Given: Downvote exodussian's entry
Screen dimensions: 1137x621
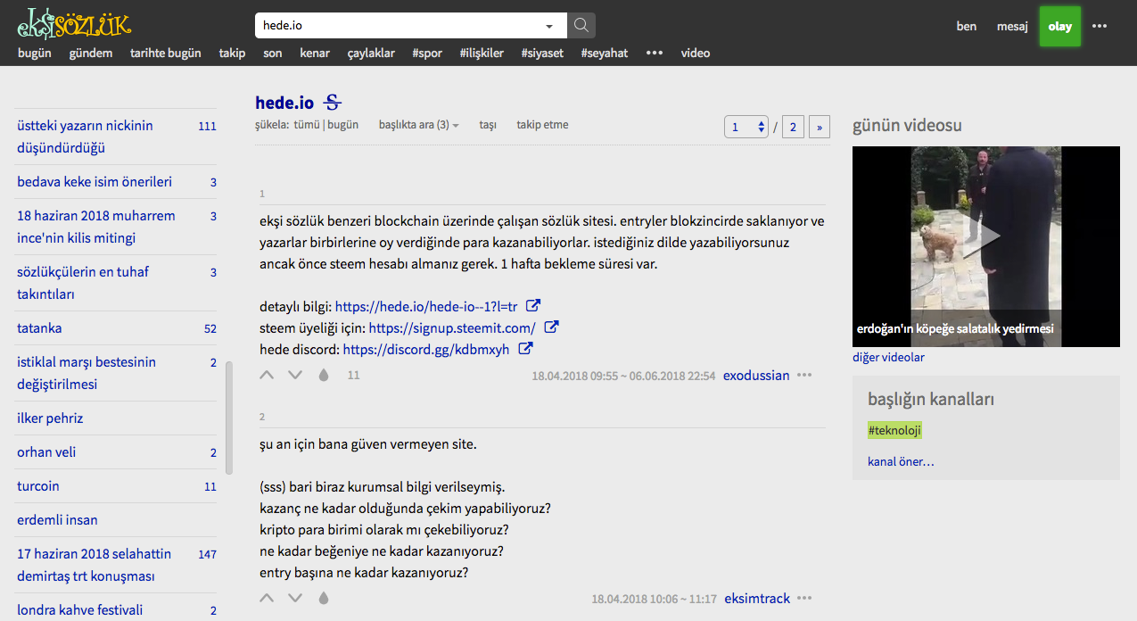Looking at the screenshot, I should click(x=295, y=375).
